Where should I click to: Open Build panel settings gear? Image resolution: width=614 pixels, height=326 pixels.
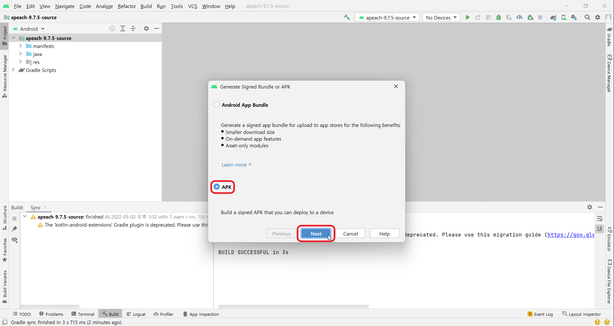[590, 207]
